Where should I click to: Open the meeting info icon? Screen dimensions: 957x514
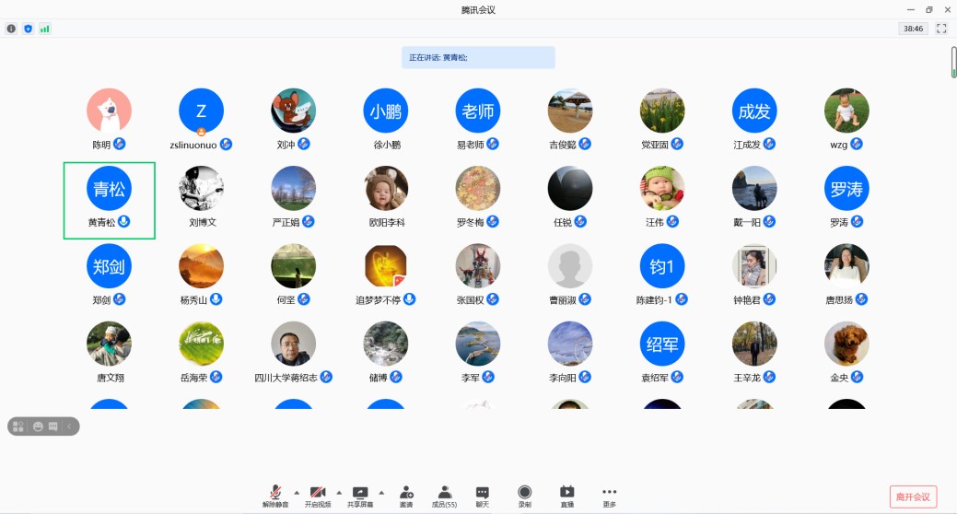(11, 29)
